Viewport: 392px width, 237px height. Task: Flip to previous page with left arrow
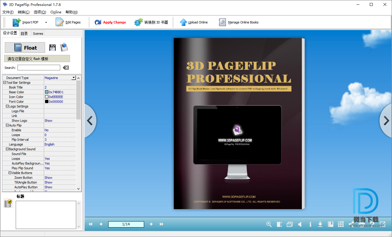point(90,121)
